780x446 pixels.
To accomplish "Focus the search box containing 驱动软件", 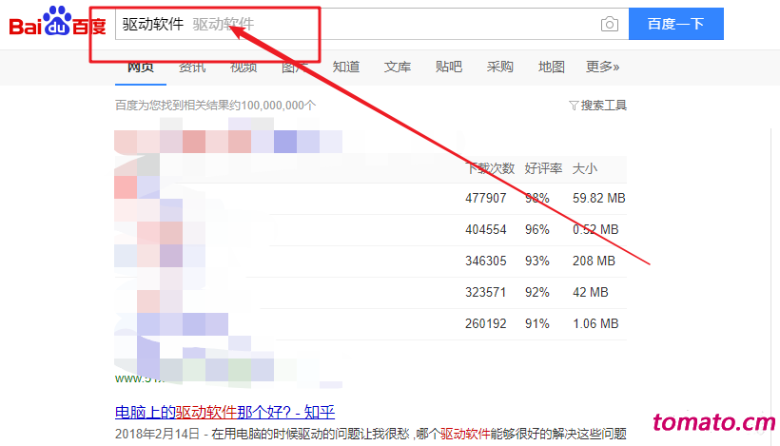I will pyautogui.click(x=372, y=24).
